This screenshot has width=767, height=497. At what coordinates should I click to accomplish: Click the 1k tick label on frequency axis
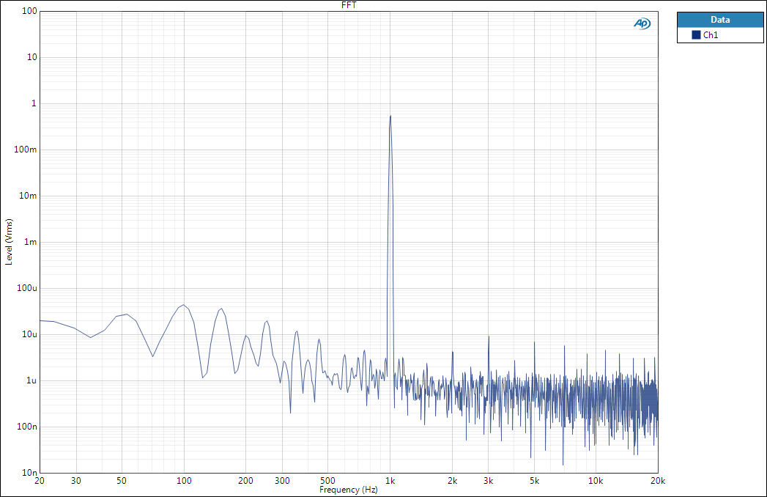tap(390, 481)
